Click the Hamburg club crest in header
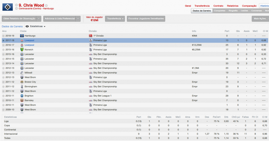The width and height of the screenshot is (269, 141). (x=7, y=7)
